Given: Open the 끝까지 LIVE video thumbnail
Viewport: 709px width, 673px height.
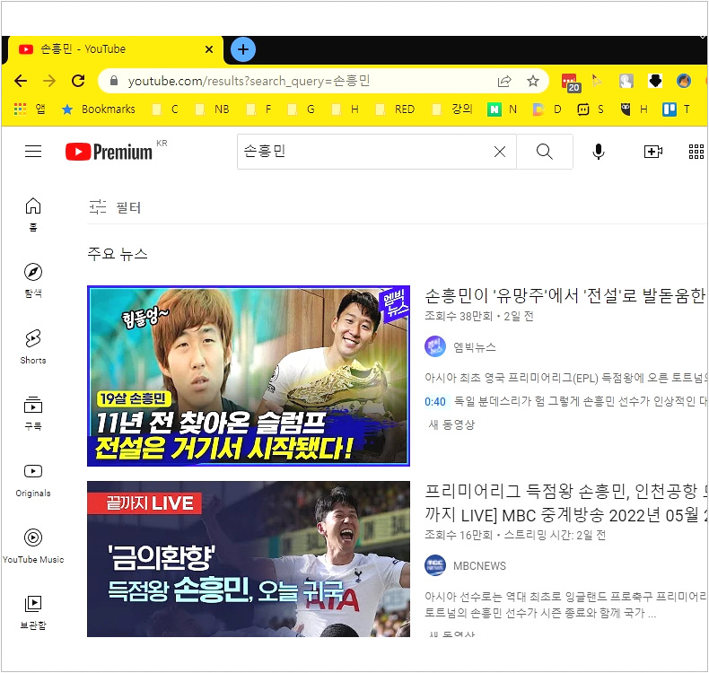Looking at the screenshot, I should (249, 559).
